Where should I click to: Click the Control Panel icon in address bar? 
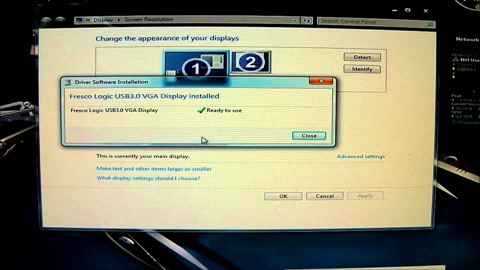tap(79, 20)
